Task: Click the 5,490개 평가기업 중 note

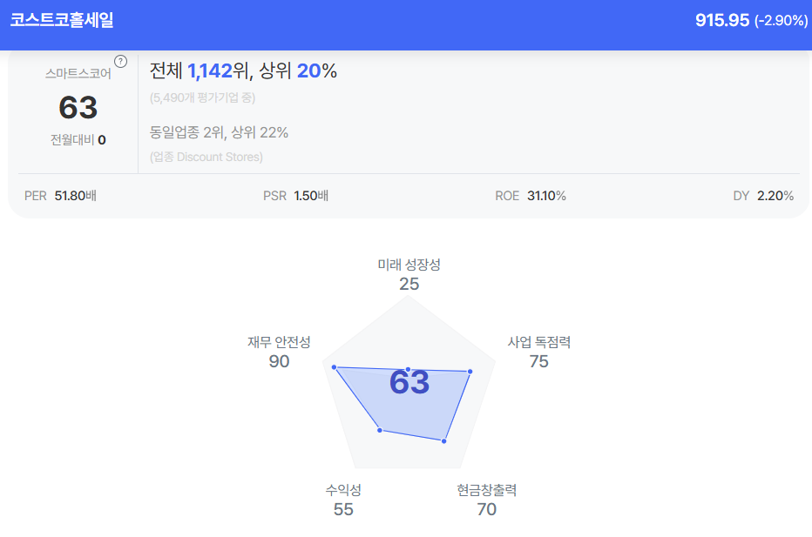Action: pyautogui.click(x=202, y=97)
